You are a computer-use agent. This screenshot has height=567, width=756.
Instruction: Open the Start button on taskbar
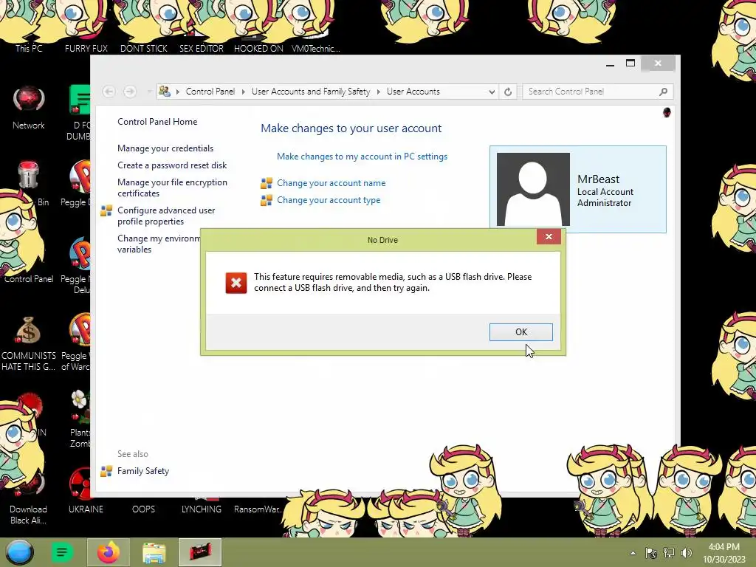click(19, 552)
